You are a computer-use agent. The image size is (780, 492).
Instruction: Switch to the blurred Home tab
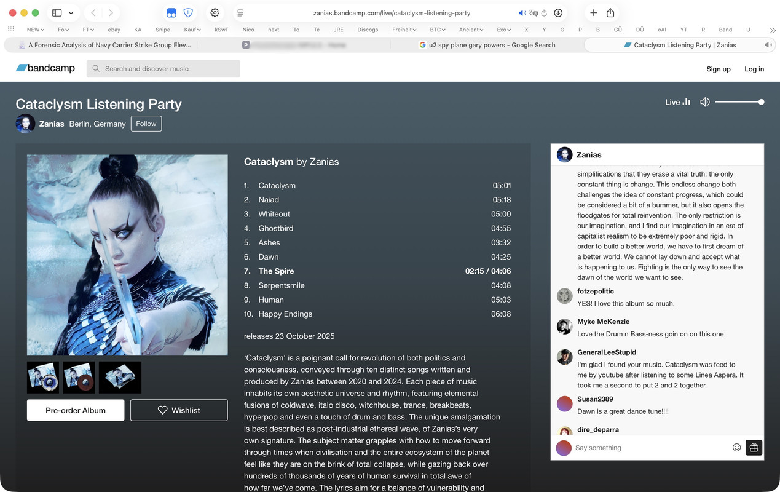pyautogui.click(x=294, y=45)
